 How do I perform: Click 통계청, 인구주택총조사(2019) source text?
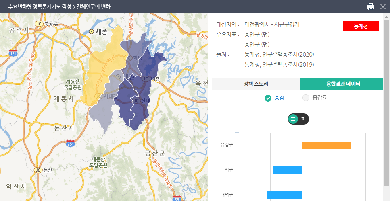pyautogui.click(x=279, y=64)
